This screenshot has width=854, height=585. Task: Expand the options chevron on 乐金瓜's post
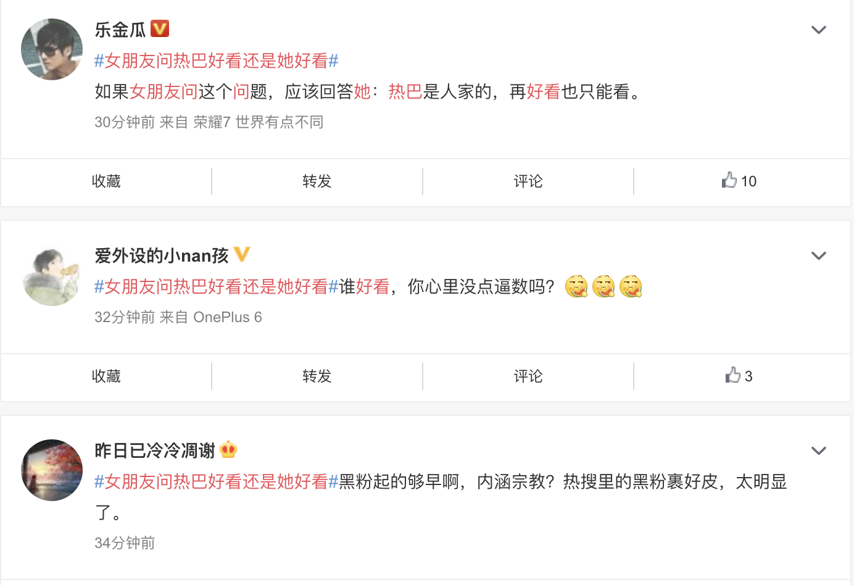click(x=818, y=30)
